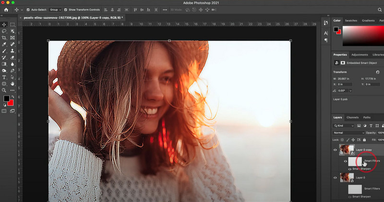Select the Move tool in toolbox
Image resolution: width=384 pixels, height=202 pixels.
coord(4,24)
